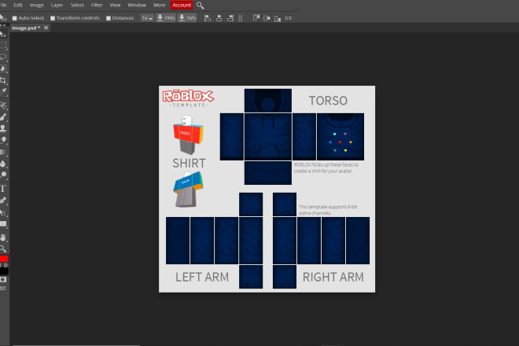The image size is (519, 346).
Task: Click the red Account button
Action: (182, 5)
